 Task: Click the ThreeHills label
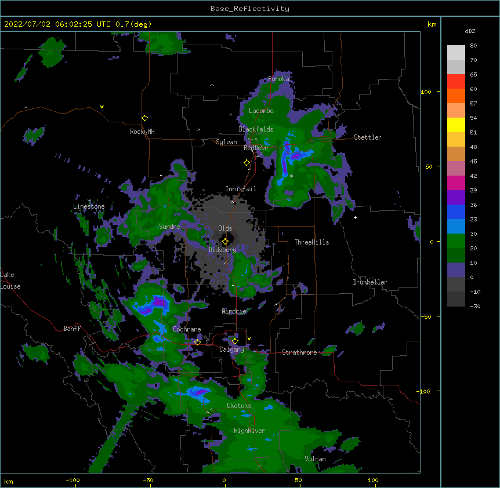tap(311, 242)
